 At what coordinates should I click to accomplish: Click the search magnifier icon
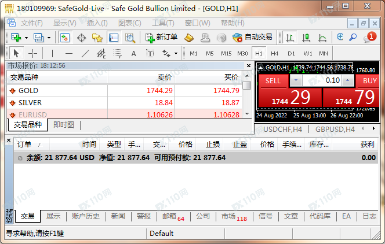353,38
